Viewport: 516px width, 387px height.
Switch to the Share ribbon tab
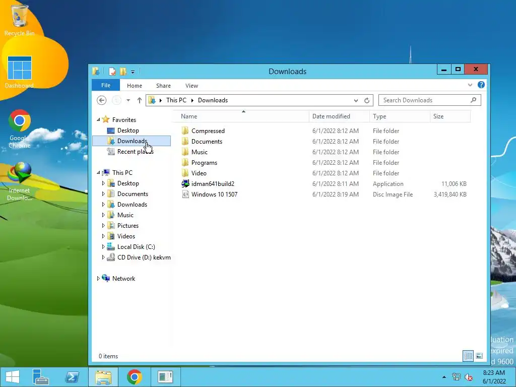[x=163, y=86]
